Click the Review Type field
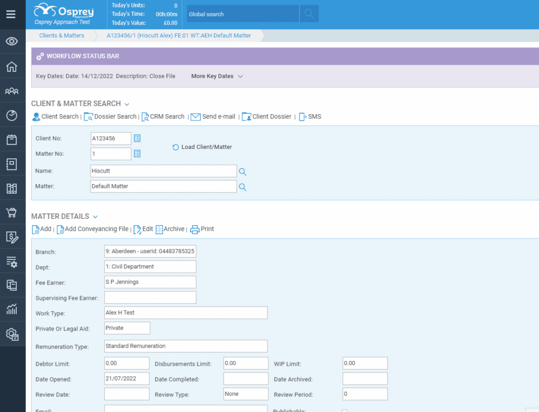The image size is (539, 412). pyautogui.click(x=246, y=394)
